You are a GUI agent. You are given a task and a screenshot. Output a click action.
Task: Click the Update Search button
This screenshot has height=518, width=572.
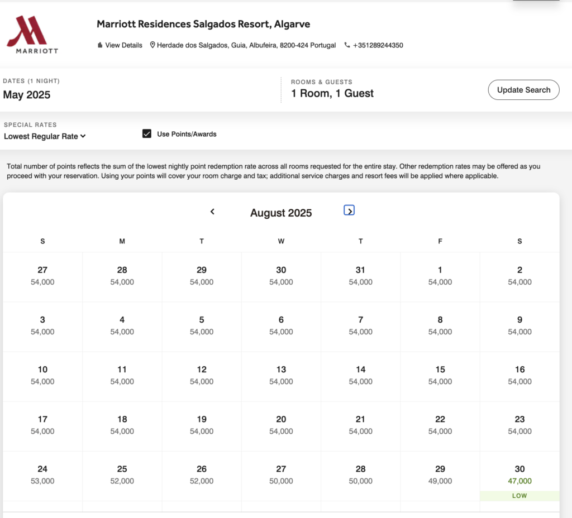523,90
